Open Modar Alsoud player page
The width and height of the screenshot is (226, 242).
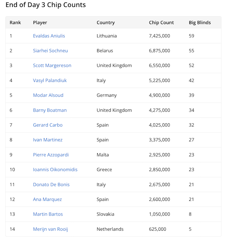point(48,95)
